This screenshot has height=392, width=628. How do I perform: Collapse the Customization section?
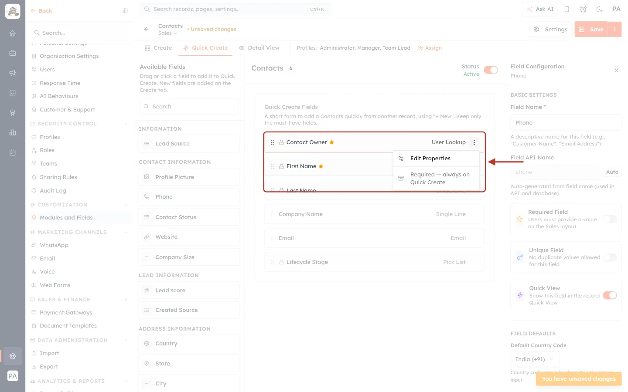(126, 205)
